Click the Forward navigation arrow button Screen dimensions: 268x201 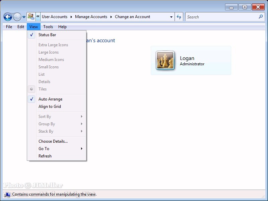click(x=17, y=17)
